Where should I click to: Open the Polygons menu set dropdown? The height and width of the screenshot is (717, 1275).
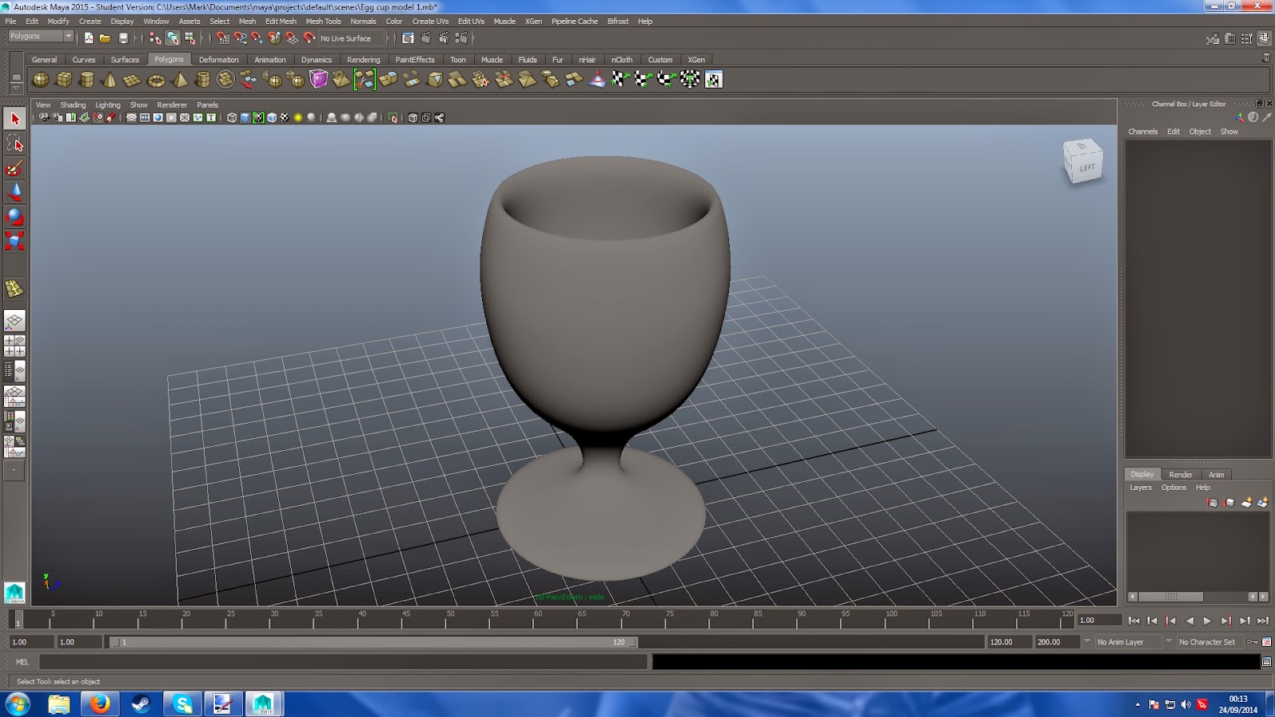[40, 37]
